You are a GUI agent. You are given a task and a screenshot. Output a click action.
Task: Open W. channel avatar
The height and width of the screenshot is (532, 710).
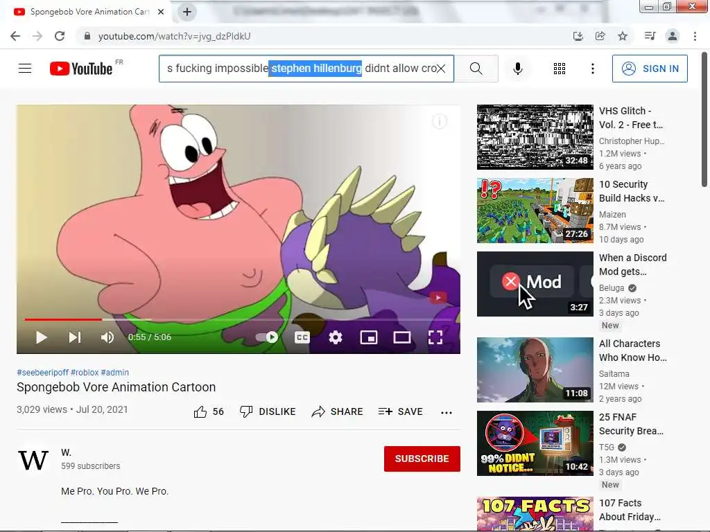[x=33, y=460]
